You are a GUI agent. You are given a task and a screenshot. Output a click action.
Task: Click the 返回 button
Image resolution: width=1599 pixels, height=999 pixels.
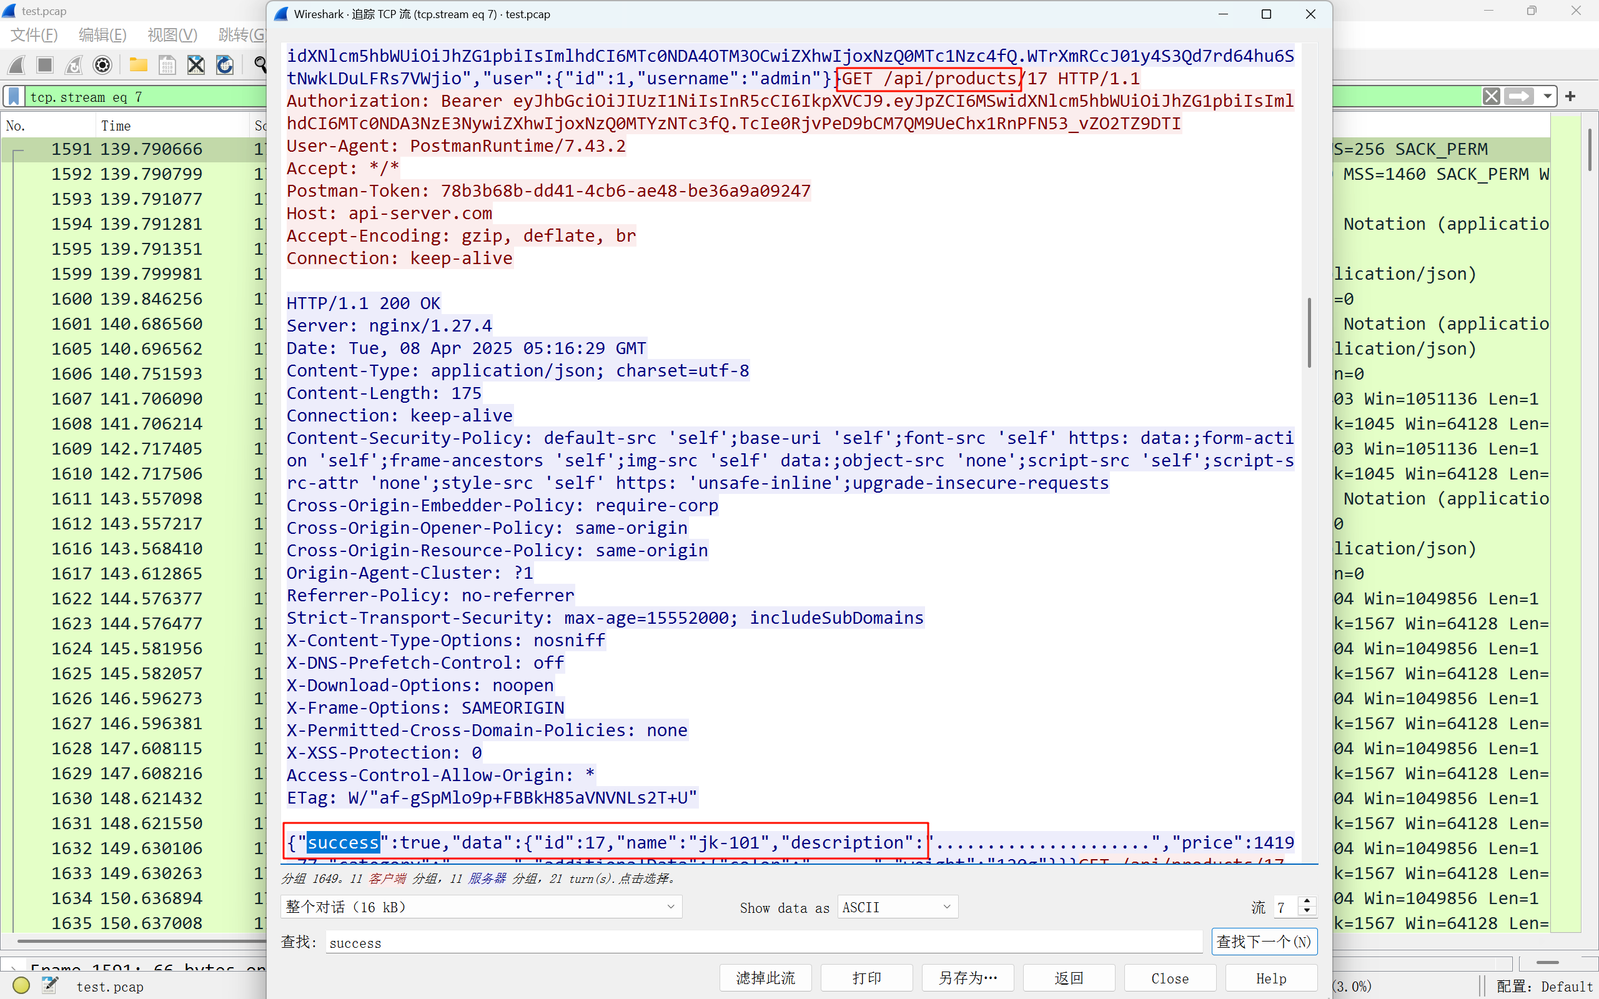tap(1069, 978)
